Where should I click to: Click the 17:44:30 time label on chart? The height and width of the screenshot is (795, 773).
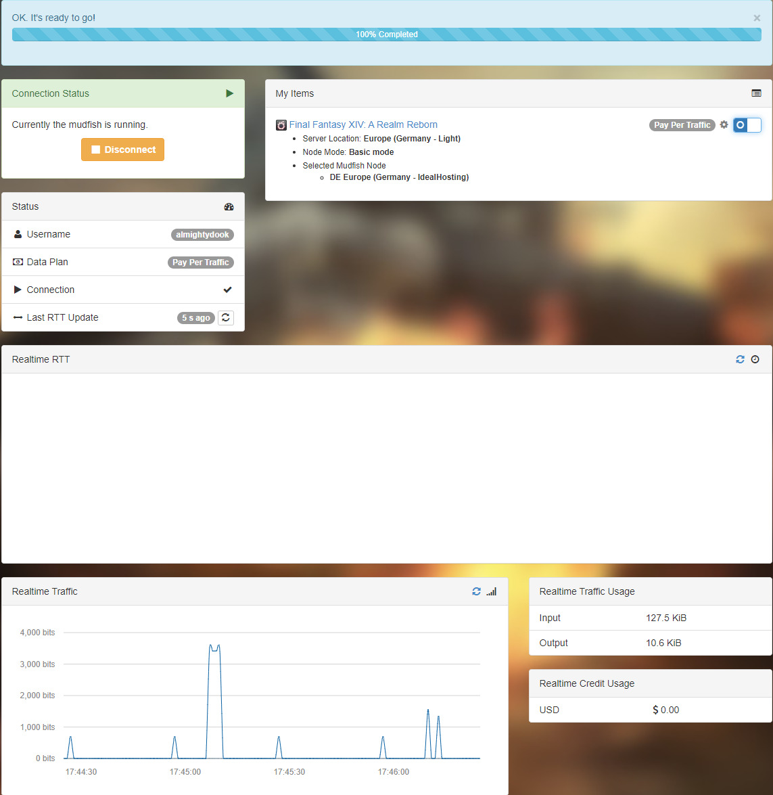pyautogui.click(x=81, y=772)
